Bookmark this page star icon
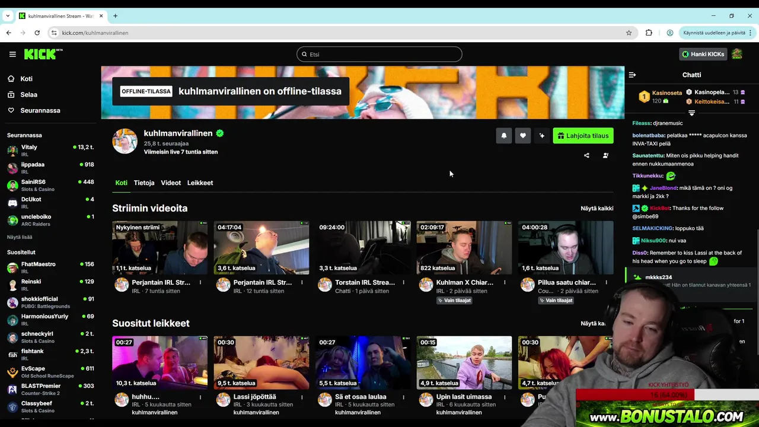 click(629, 33)
